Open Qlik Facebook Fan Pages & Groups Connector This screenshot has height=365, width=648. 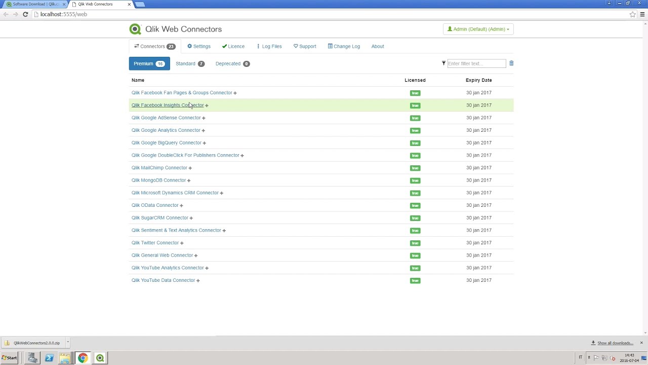point(182,93)
